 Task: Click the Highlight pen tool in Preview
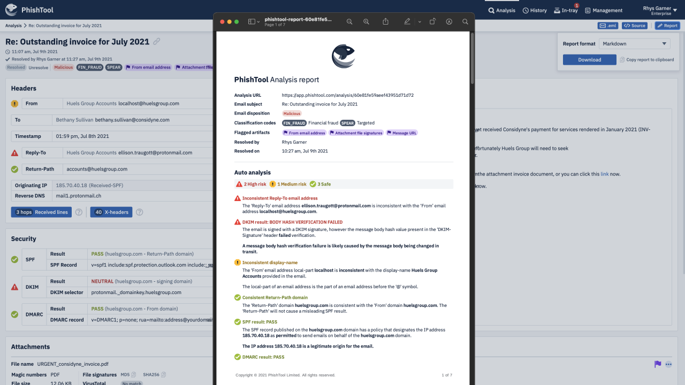[x=407, y=22]
